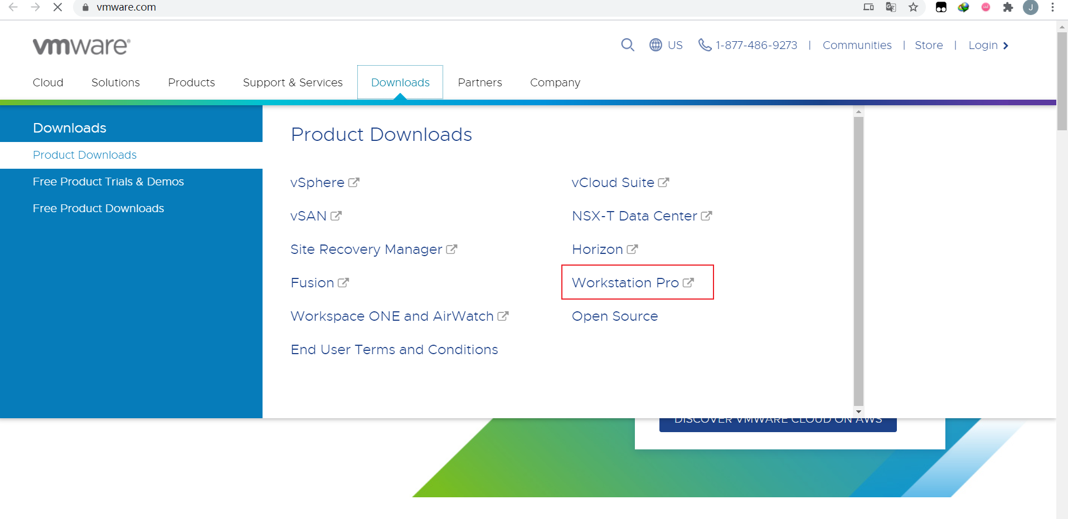Screen dimensions: 1068x519
Task: Open the vCloud Suite download link
Action: coord(620,183)
